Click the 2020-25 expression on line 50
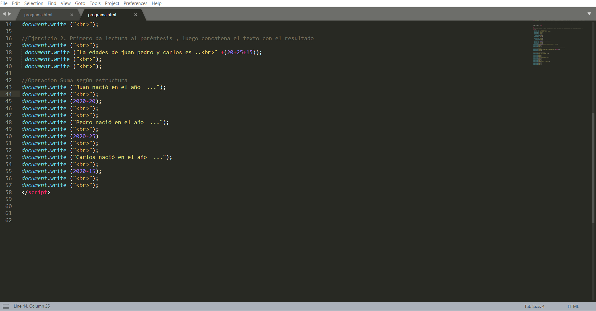Viewport: 596px width, 311px height. (84, 136)
